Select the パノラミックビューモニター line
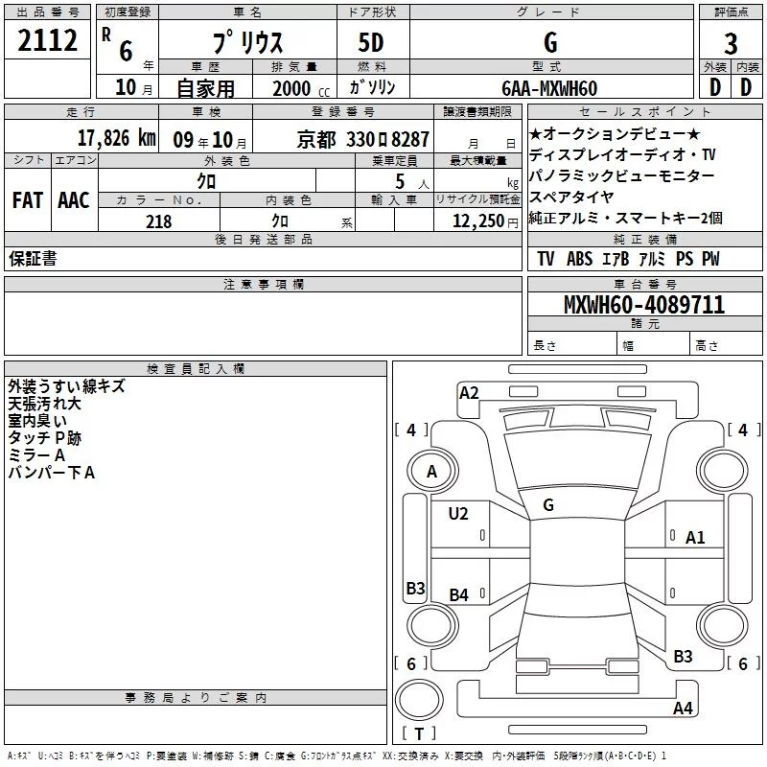 click(621, 175)
